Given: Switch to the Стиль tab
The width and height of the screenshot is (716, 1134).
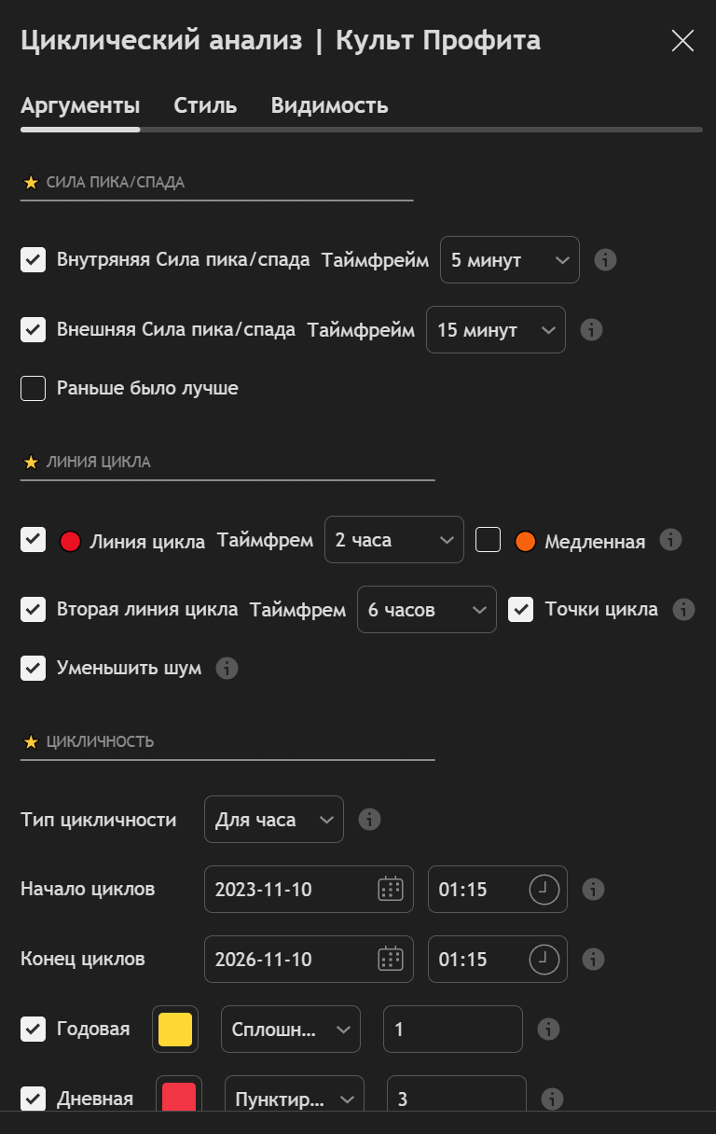Looking at the screenshot, I should pos(205,105).
